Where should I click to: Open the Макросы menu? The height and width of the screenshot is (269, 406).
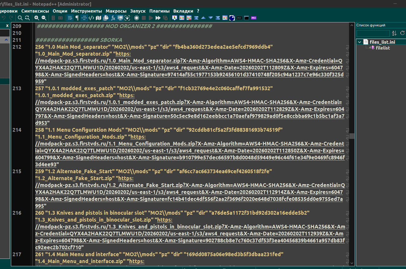pyautogui.click(x=116, y=11)
